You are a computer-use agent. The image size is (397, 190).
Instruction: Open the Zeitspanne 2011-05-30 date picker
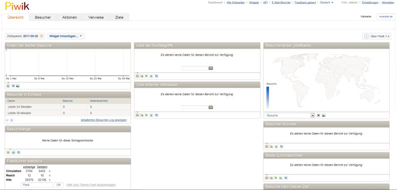point(25,36)
